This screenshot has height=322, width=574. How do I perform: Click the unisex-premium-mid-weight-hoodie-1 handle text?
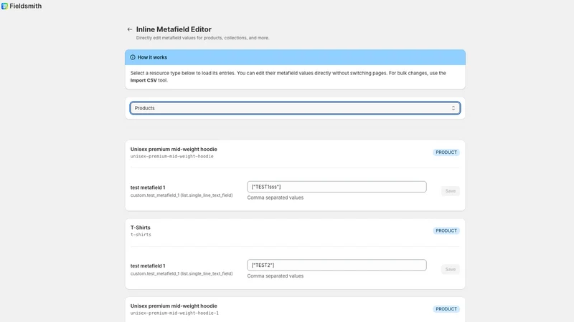click(x=174, y=313)
